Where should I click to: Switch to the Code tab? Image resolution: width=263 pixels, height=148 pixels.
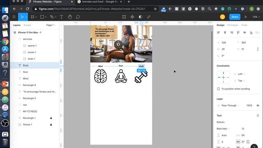(244, 25)
